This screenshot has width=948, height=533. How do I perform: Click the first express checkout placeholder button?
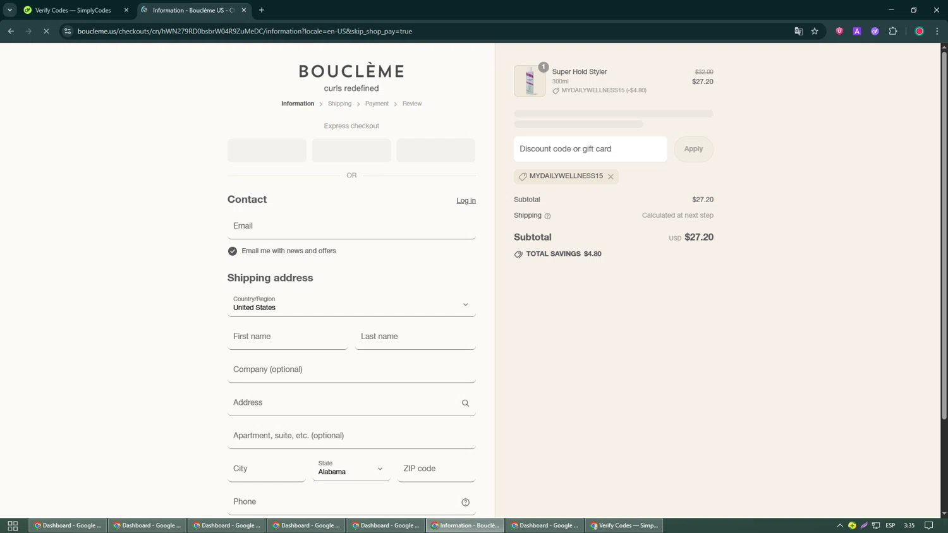[267, 150]
